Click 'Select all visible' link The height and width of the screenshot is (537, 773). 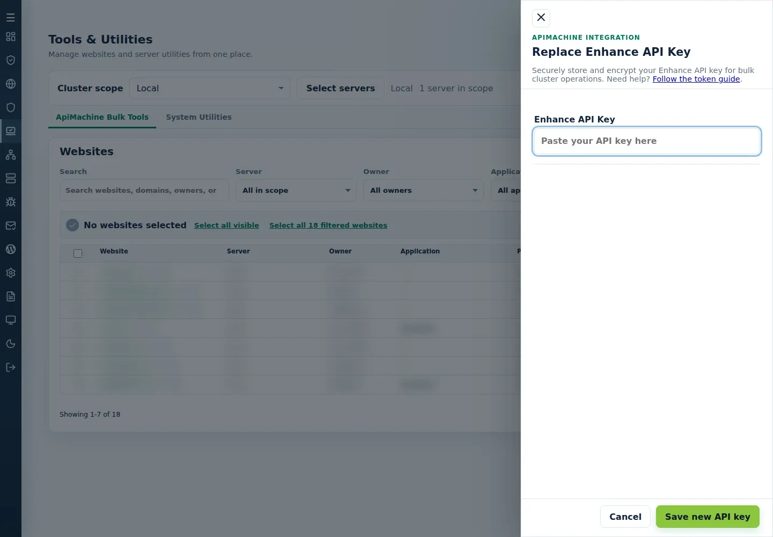point(227,226)
